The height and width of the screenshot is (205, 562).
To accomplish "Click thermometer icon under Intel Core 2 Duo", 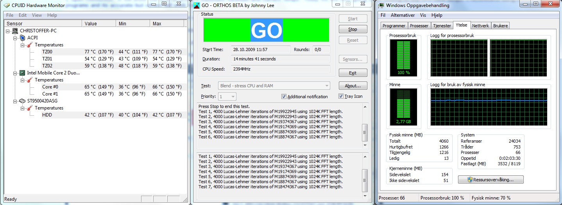I will point(30,80).
